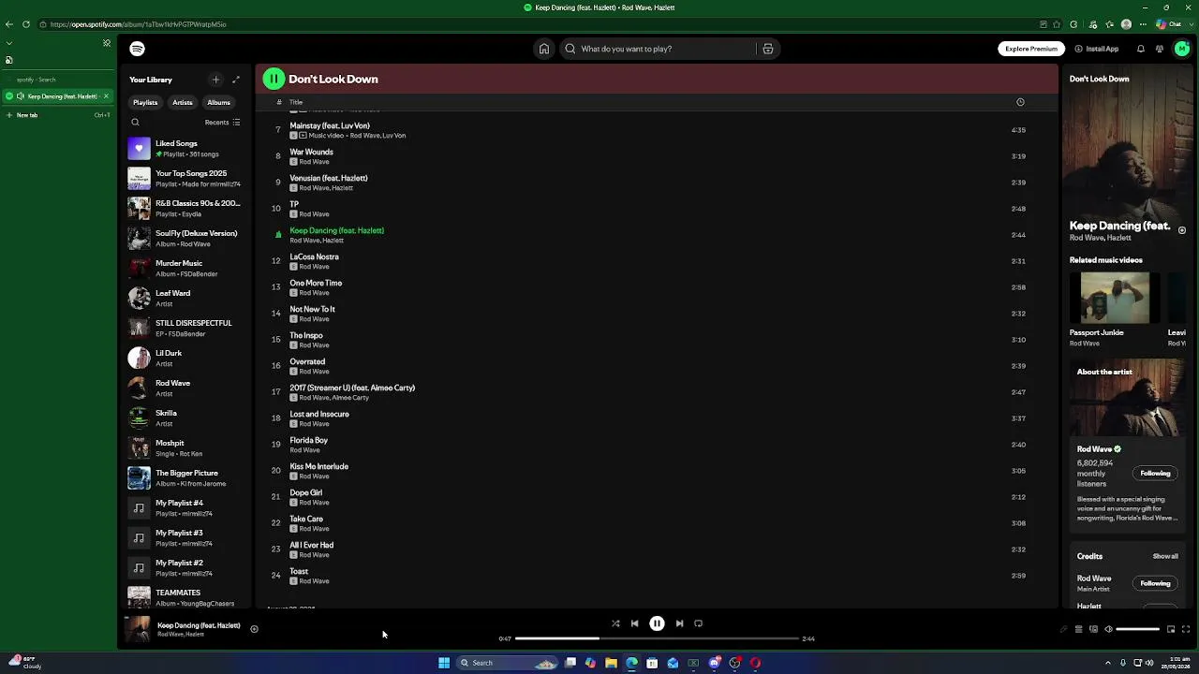Click Explore Premium button
This screenshot has width=1199, height=674.
1031,49
